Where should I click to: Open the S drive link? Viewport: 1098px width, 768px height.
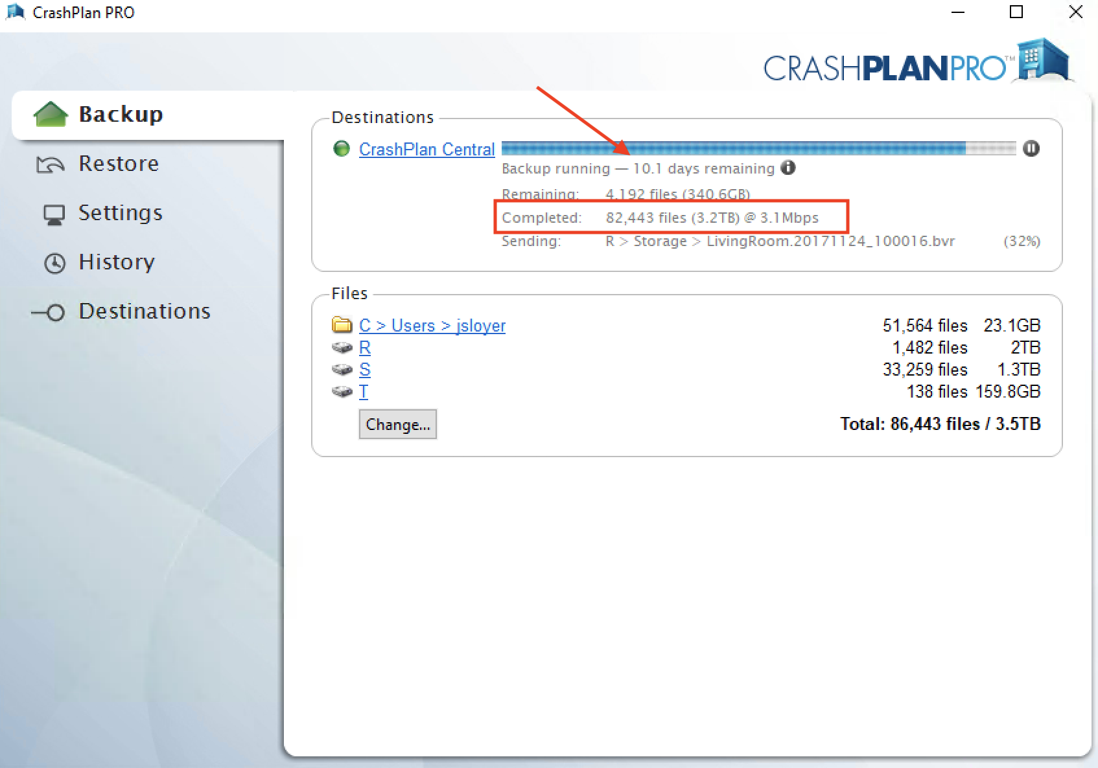(x=365, y=370)
